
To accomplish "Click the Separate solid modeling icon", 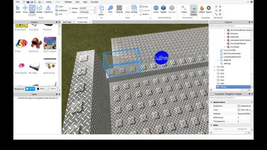I will [x=171, y=9].
